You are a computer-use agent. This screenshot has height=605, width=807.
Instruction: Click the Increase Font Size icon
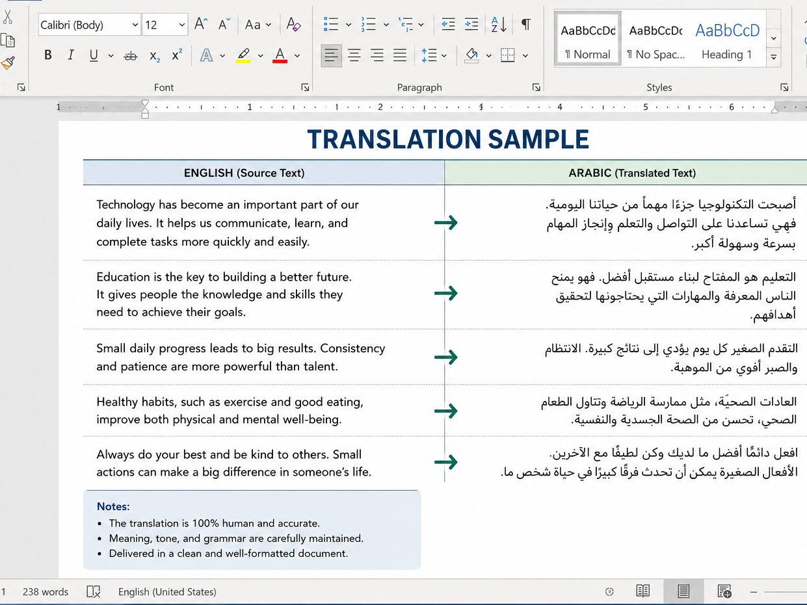(x=201, y=25)
